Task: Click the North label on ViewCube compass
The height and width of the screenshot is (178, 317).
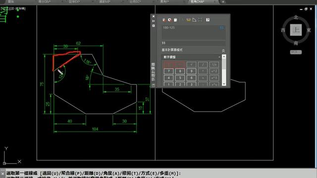Action: [x=296, y=17]
